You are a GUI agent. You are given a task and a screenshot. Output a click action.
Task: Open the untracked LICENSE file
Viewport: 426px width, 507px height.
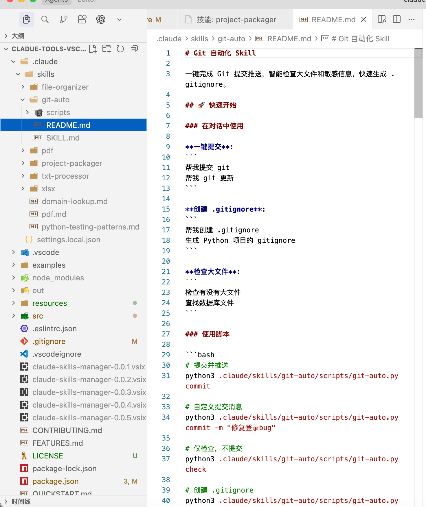(74, 456)
